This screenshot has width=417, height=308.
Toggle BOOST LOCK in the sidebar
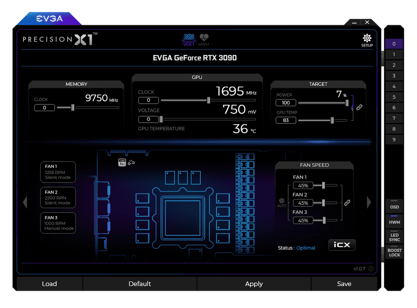[x=394, y=252]
